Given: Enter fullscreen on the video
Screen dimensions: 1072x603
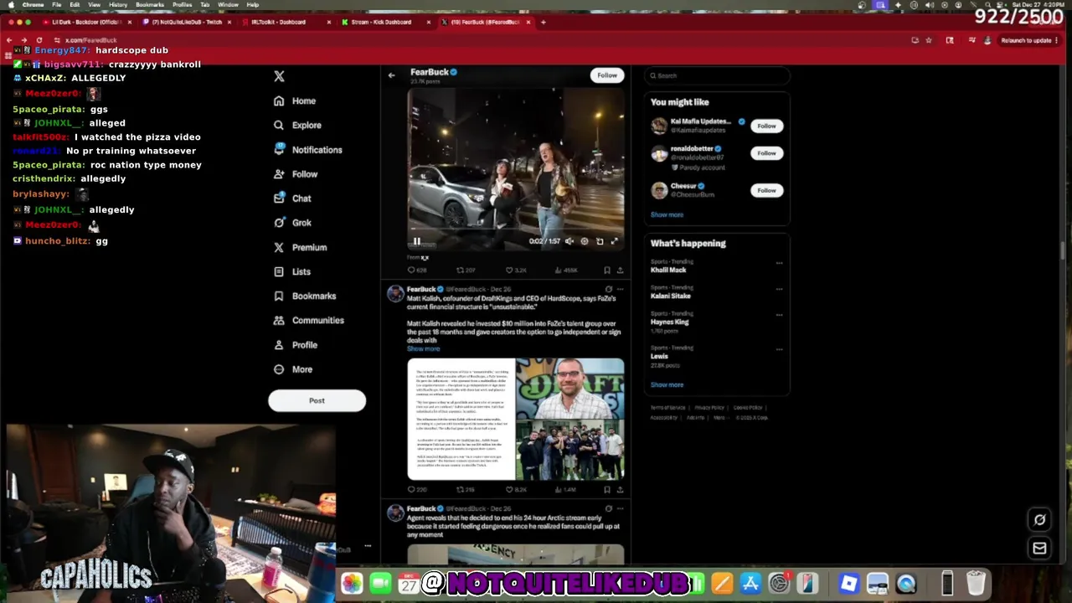Looking at the screenshot, I should click(x=614, y=241).
